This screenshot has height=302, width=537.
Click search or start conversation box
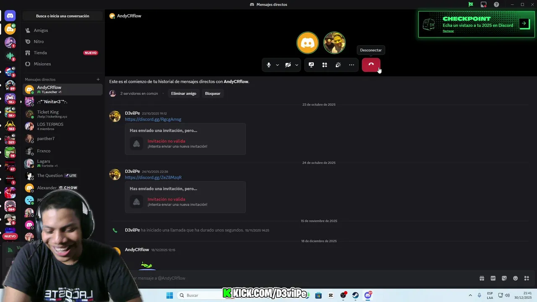click(63, 16)
